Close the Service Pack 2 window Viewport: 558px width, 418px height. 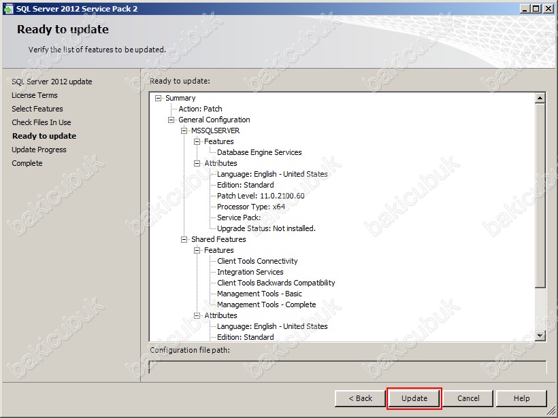(x=548, y=9)
